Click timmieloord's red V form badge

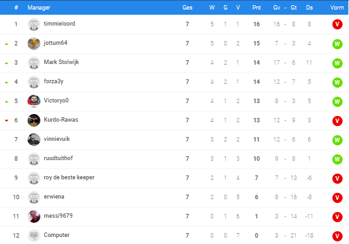pos(337,24)
